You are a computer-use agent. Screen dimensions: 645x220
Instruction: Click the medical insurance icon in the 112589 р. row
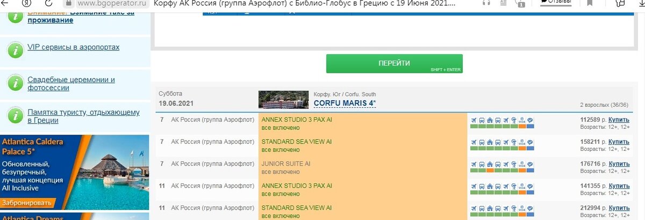point(514,120)
